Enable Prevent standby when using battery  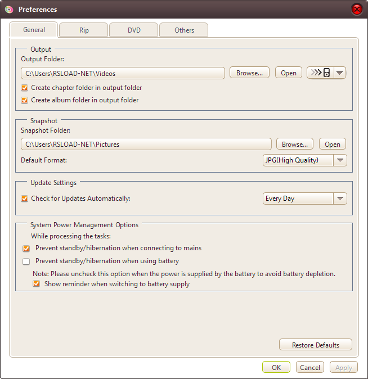tap(26, 261)
